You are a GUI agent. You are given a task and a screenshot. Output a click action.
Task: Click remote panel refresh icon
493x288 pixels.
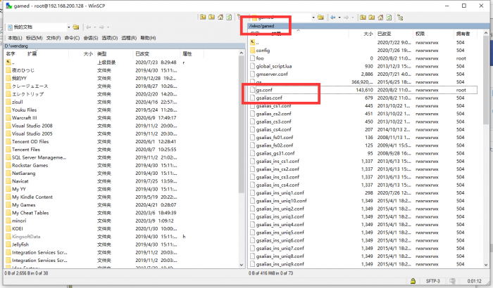coord(389,17)
